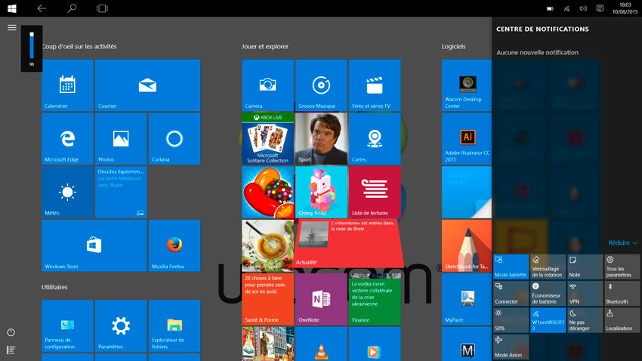642x361 pixels.
Task: Toggle Économiseur de batterie
Action: [548, 294]
